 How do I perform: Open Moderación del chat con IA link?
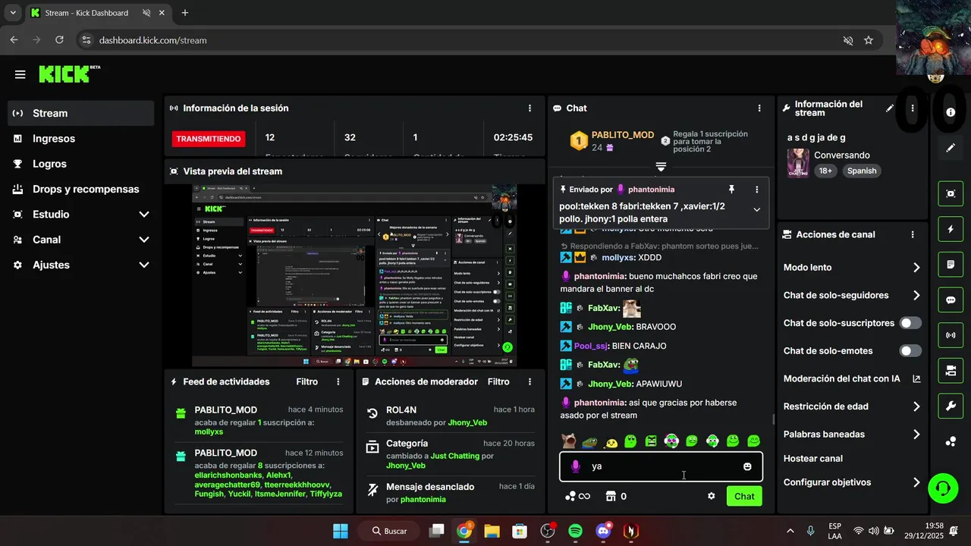[x=916, y=378]
